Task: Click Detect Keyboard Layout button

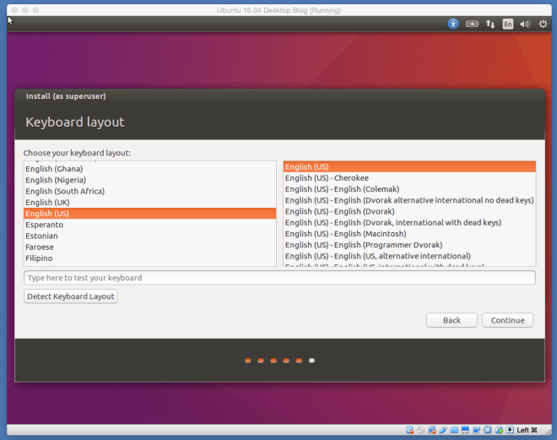Action: pyautogui.click(x=71, y=296)
